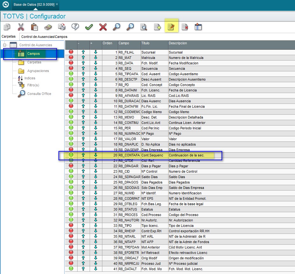Cancel with the red X icon
The height and width of the screenshot is (274, 295).
[103, 27]
